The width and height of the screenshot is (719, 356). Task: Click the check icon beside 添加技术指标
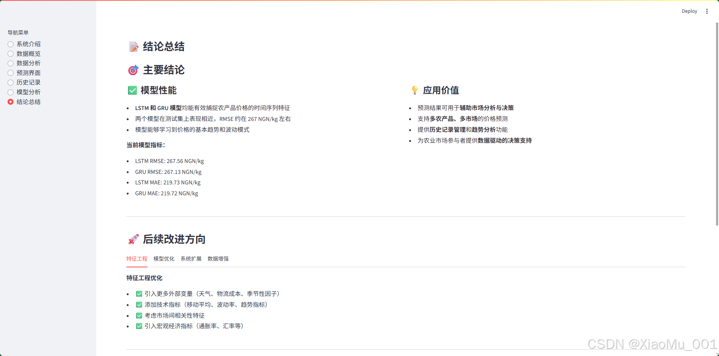click(139, 304)
